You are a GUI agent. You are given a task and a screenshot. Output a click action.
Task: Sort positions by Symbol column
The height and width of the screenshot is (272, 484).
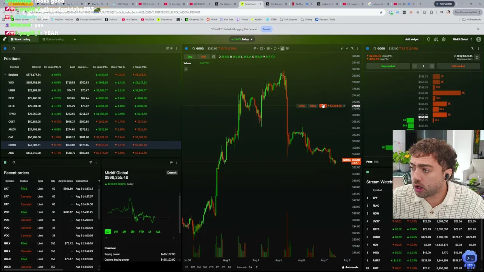(x=14, y=67)
